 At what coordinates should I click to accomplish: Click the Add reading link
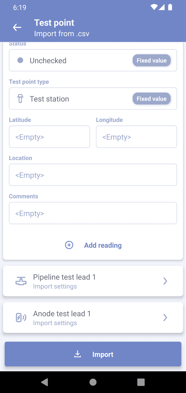[103, 245]
